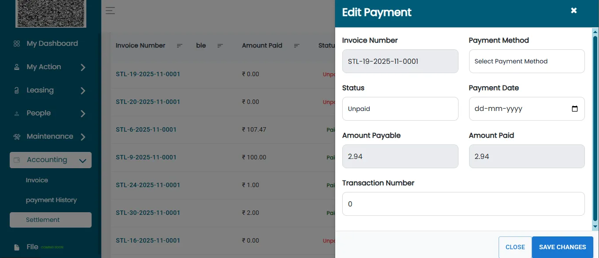
Task: Go to payment History submenu item
Action: pos(51,200)
